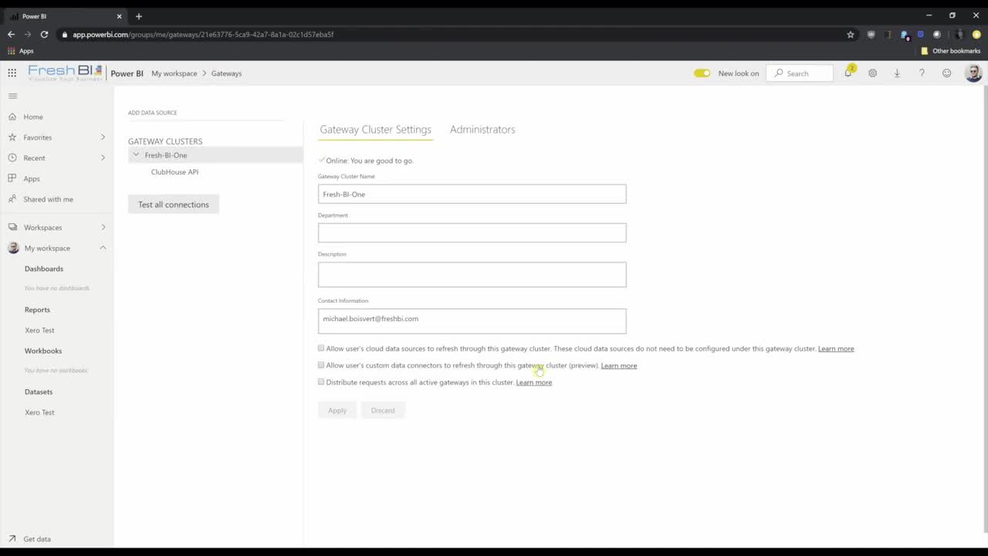Click the Apply button
Screen dimensions: 988x556
click(337, 410)
